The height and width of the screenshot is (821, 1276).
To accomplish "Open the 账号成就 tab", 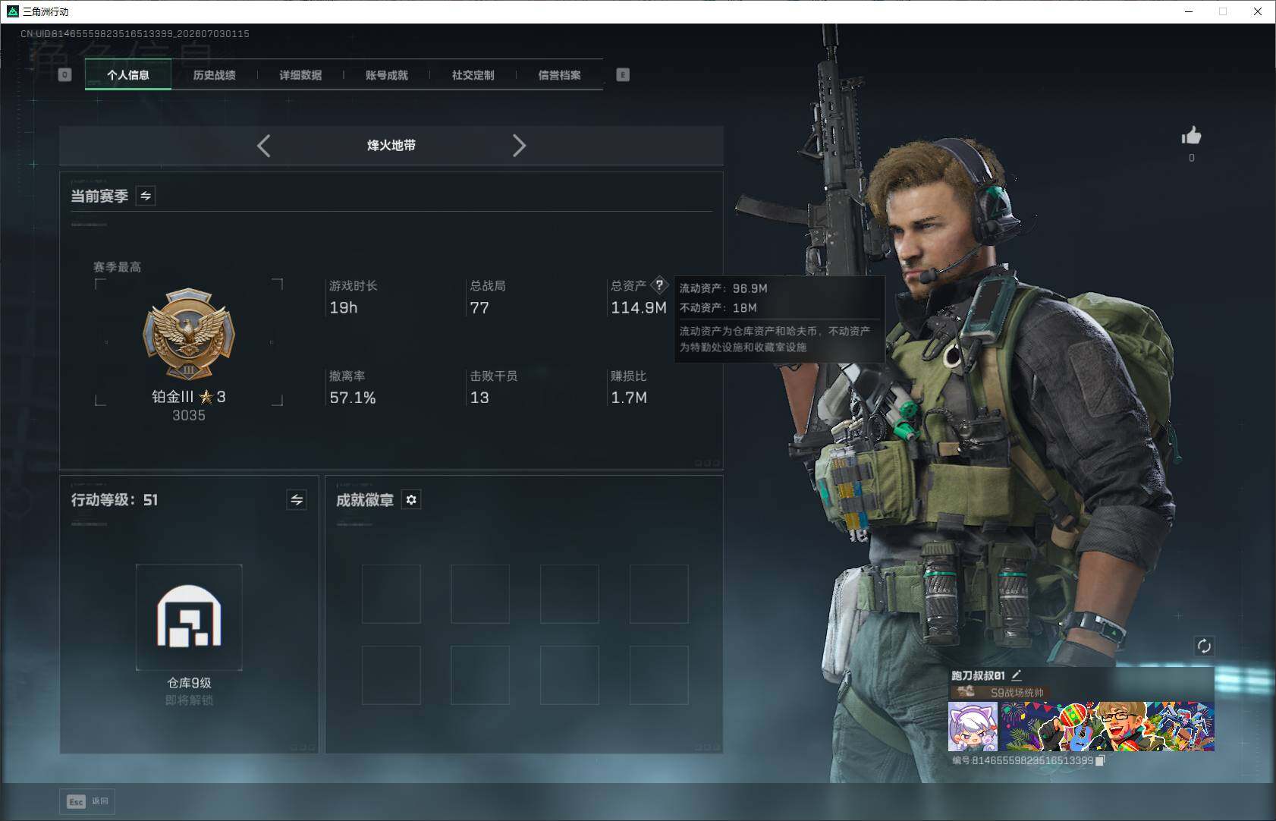I will [x=387, y=75].
